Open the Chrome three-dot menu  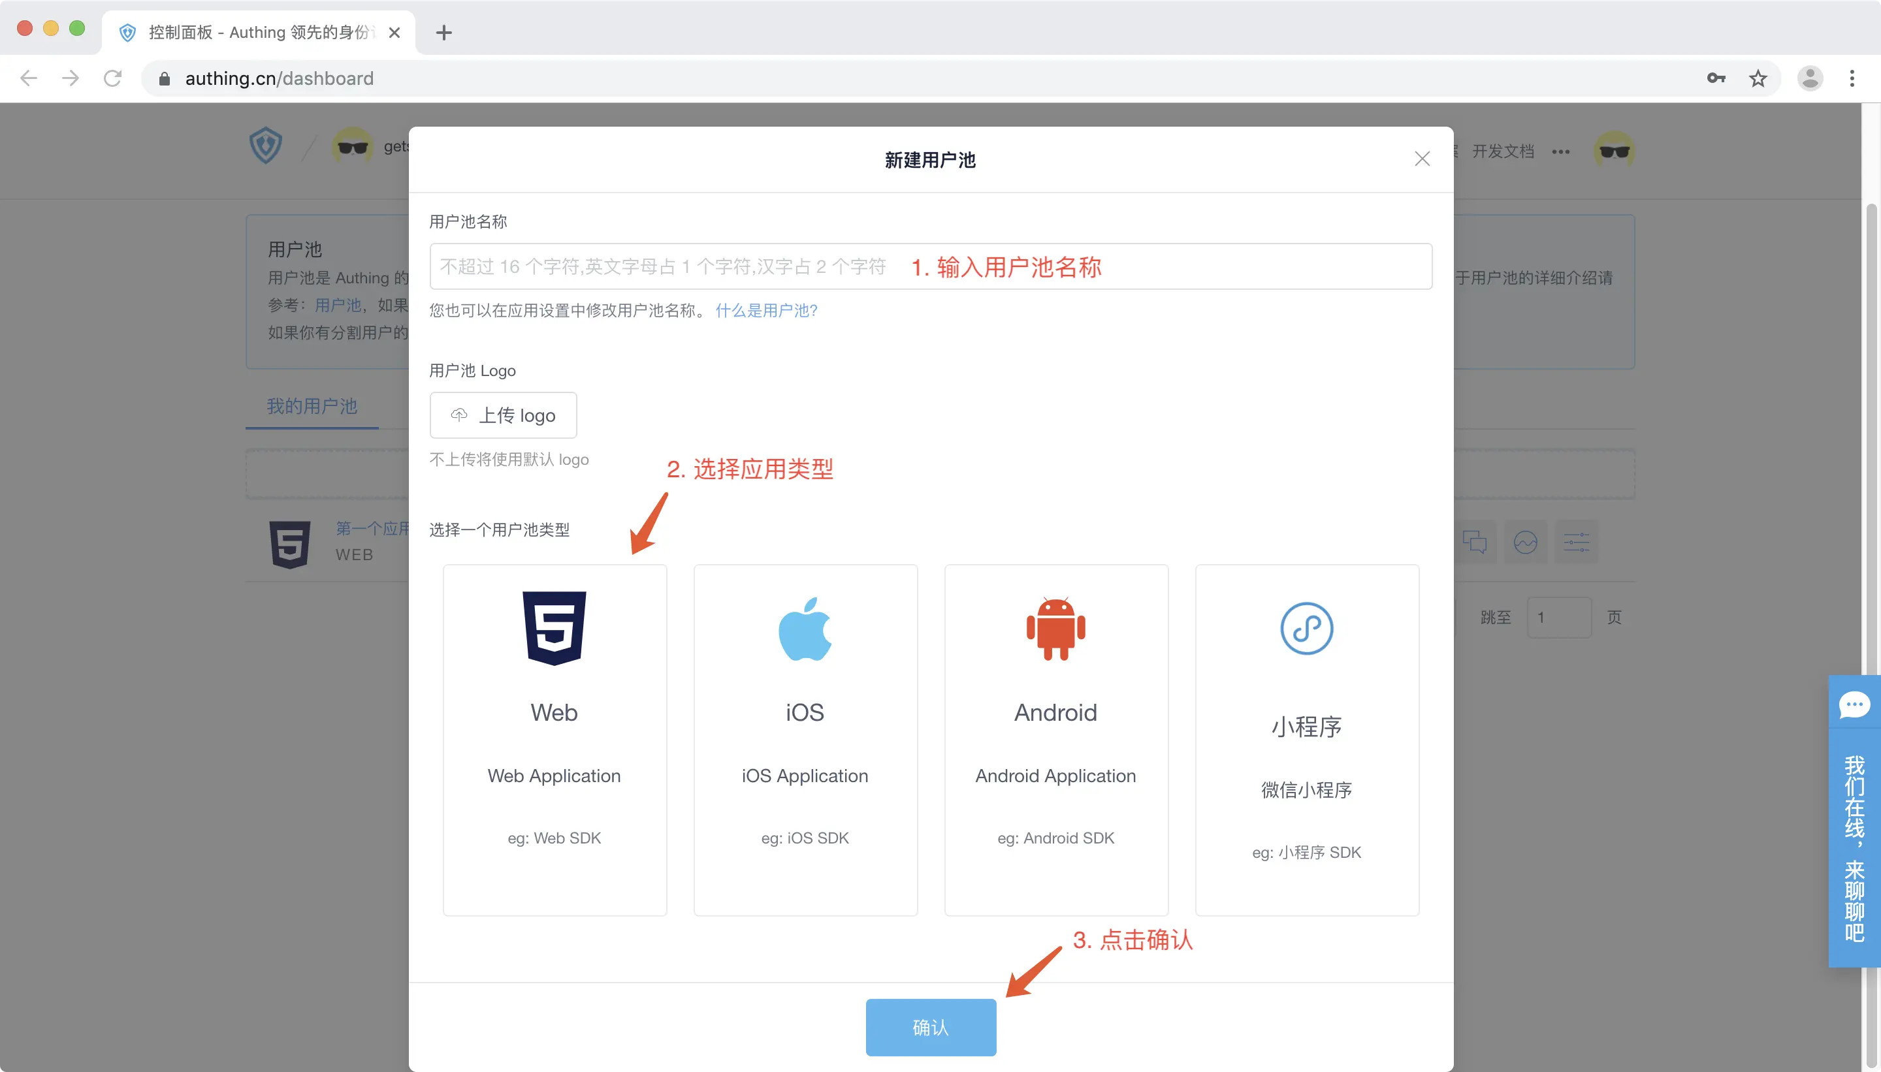point(1852,78)
